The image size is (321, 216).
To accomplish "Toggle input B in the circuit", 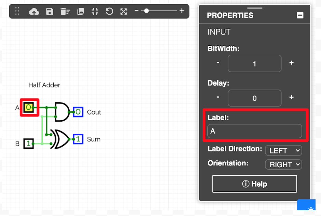I will click(x=29, y=144).
